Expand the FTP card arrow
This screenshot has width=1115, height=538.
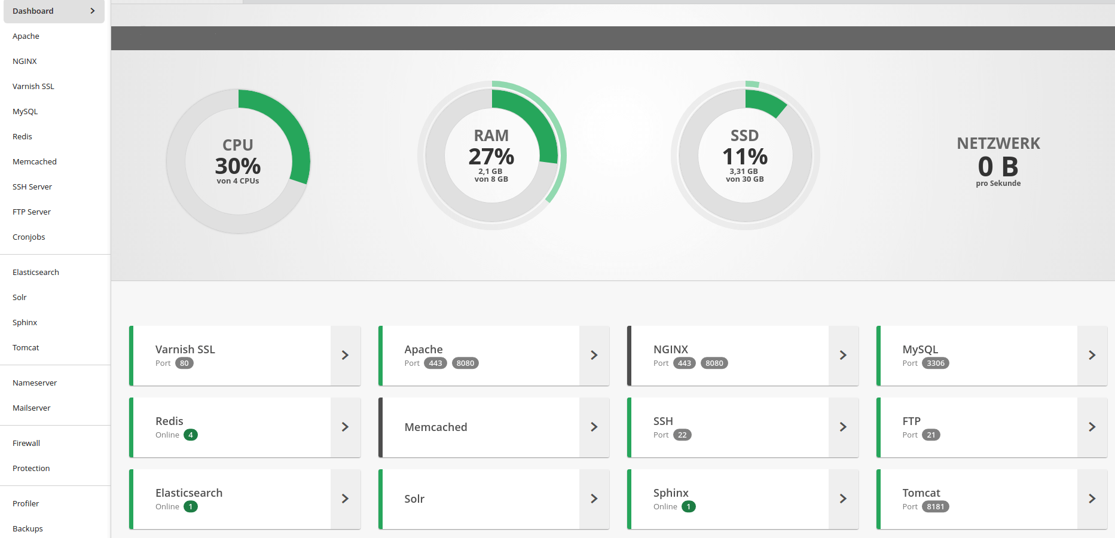pos(1092,427)
